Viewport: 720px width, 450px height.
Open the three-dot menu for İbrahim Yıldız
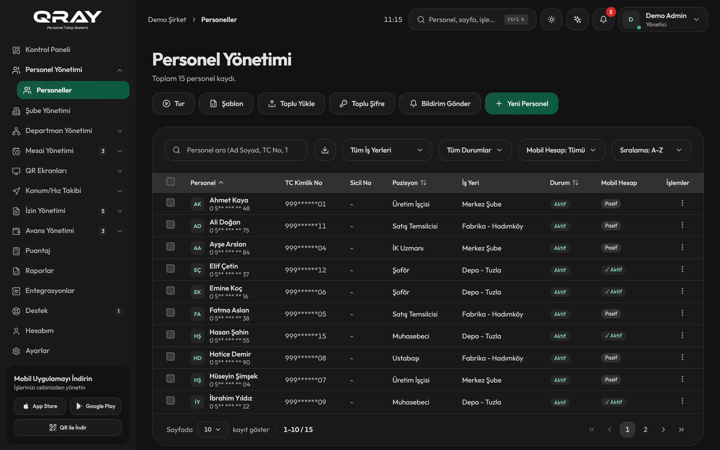pyautogui.click(x=682, y=401)
